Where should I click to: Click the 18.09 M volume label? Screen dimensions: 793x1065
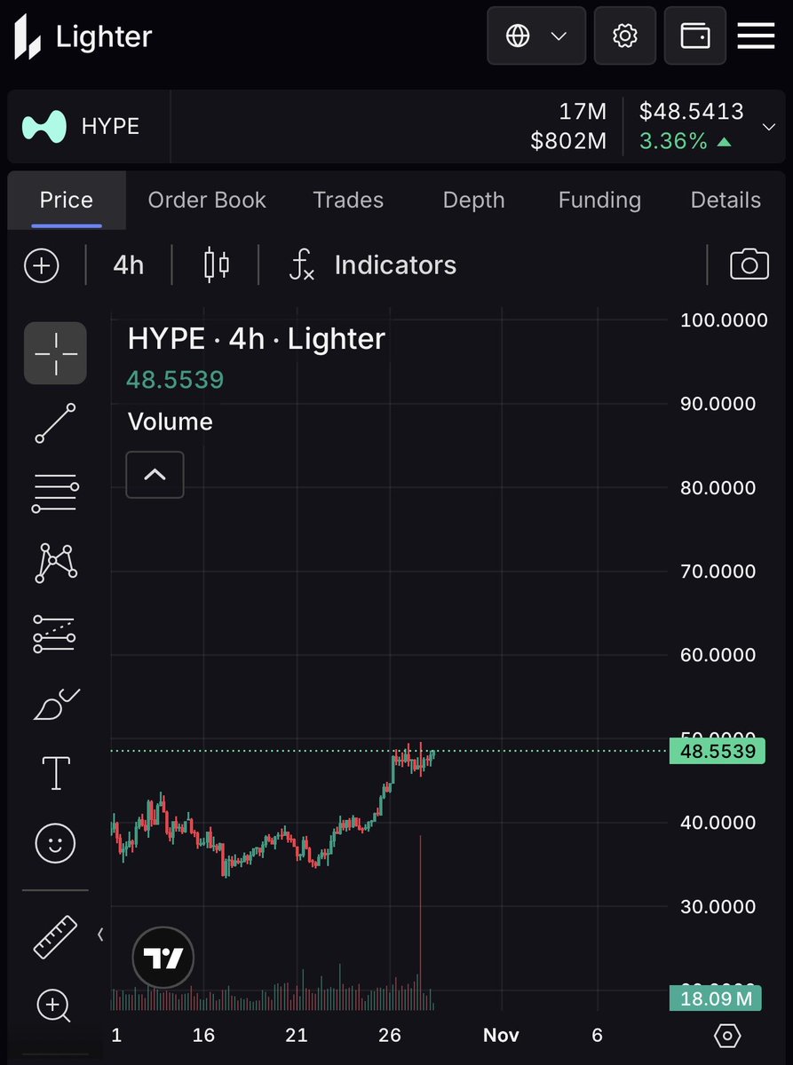coord(717,999)
